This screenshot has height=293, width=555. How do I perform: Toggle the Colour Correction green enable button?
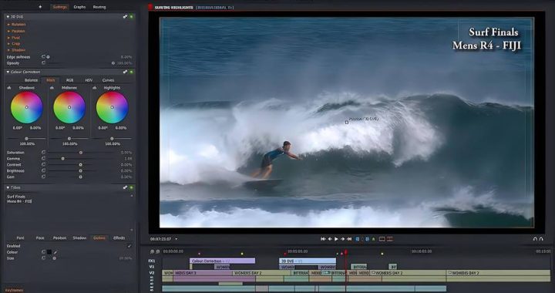tap(131, 72)
